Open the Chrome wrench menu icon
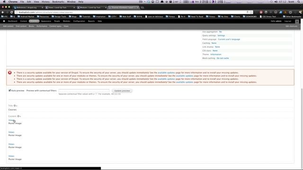Screen dimensions: 303x170 pyautogui.click(x=300, y=12)
